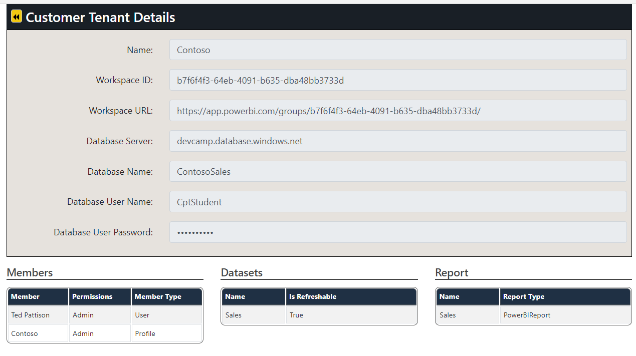Click the Database User Password: label
The image size is (636, 356).
(103, 232)
